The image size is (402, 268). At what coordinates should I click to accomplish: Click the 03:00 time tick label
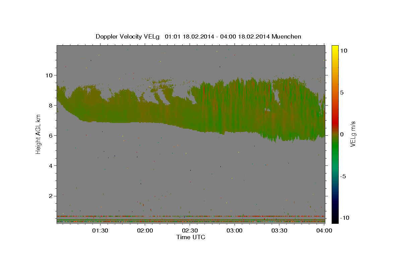[234, 230]
